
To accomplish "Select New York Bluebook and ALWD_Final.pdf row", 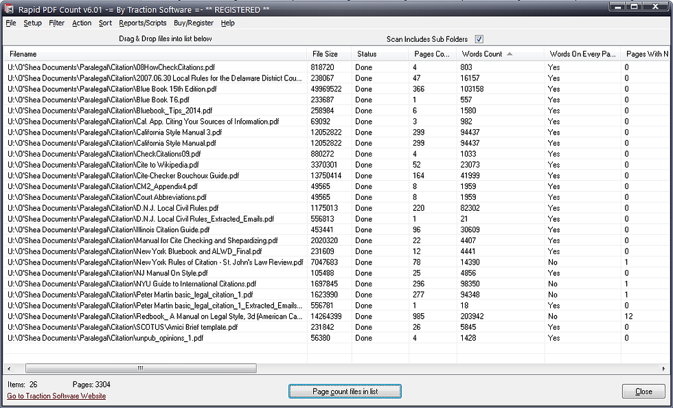I will tap(336, 251).
